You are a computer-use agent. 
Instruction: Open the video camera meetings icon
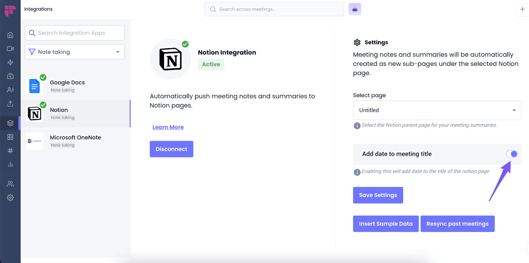pos(10,49)
